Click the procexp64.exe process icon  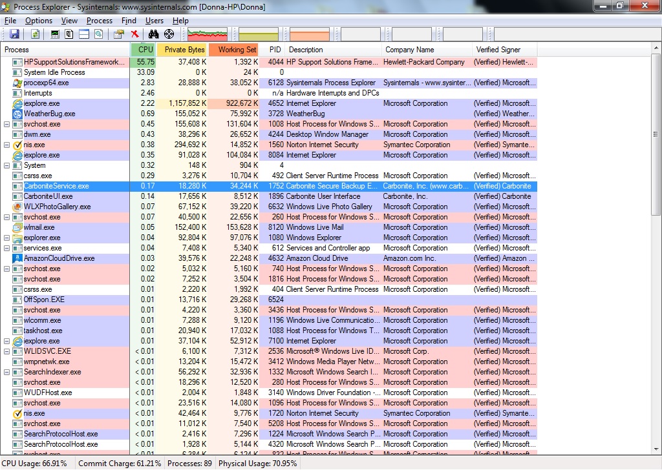(17, 83)
